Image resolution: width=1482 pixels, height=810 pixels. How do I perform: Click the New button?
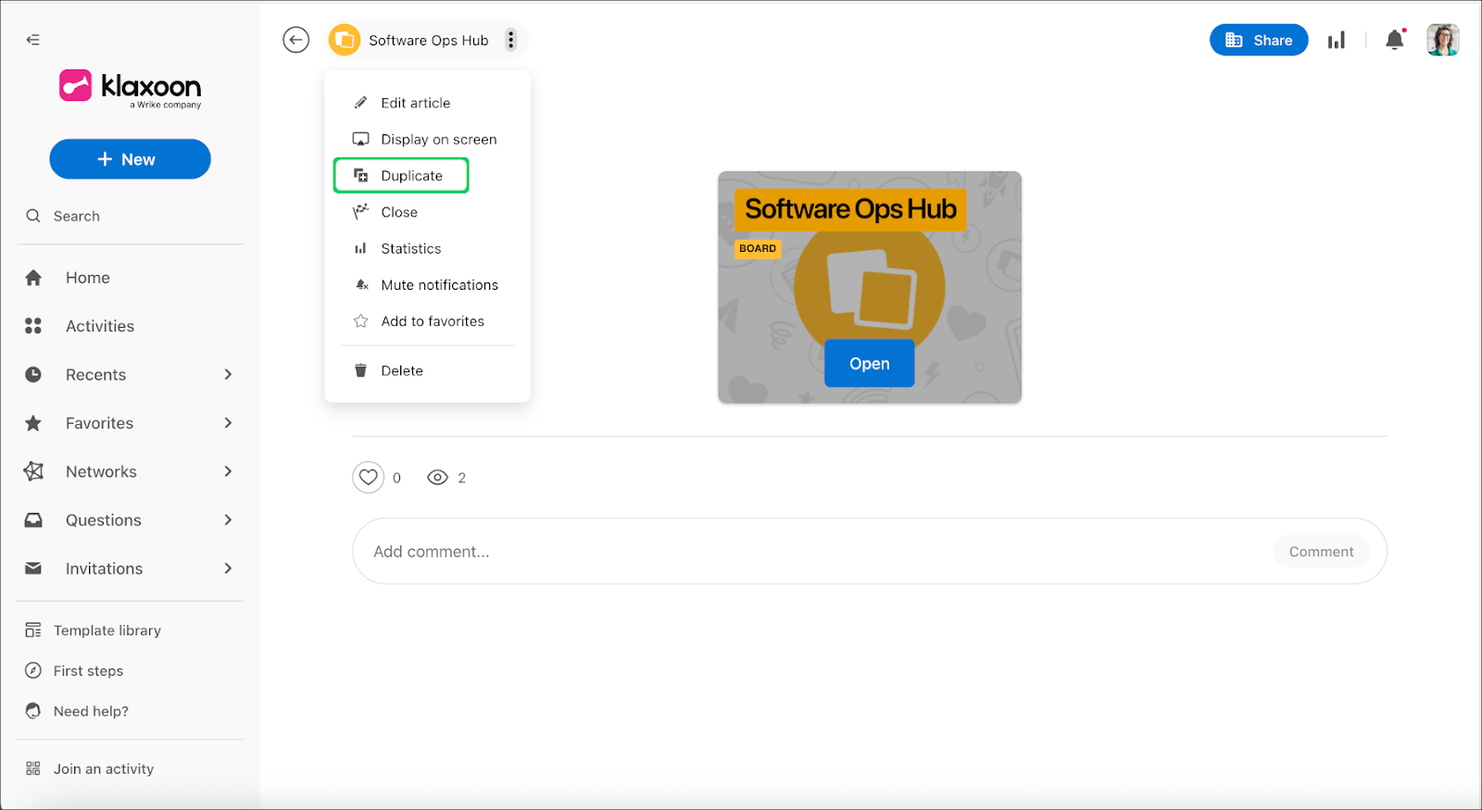coord(130,159)
